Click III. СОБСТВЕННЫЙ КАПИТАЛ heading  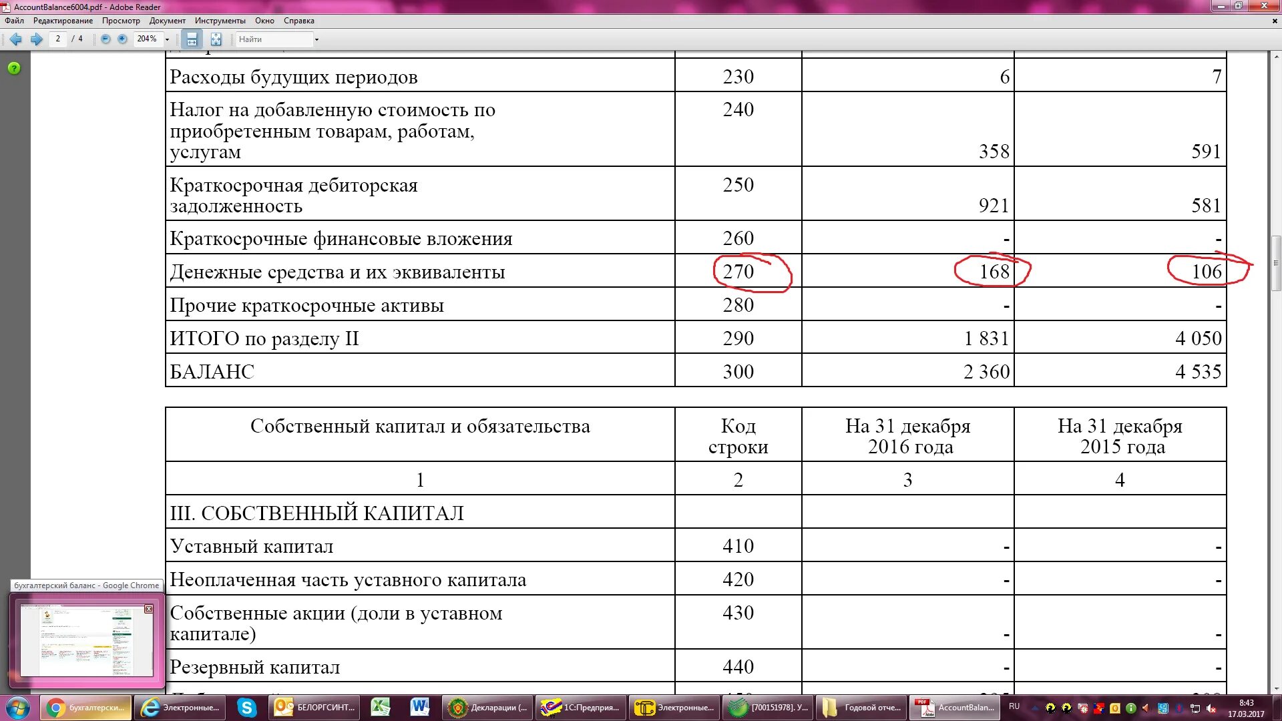click(316, 513)
